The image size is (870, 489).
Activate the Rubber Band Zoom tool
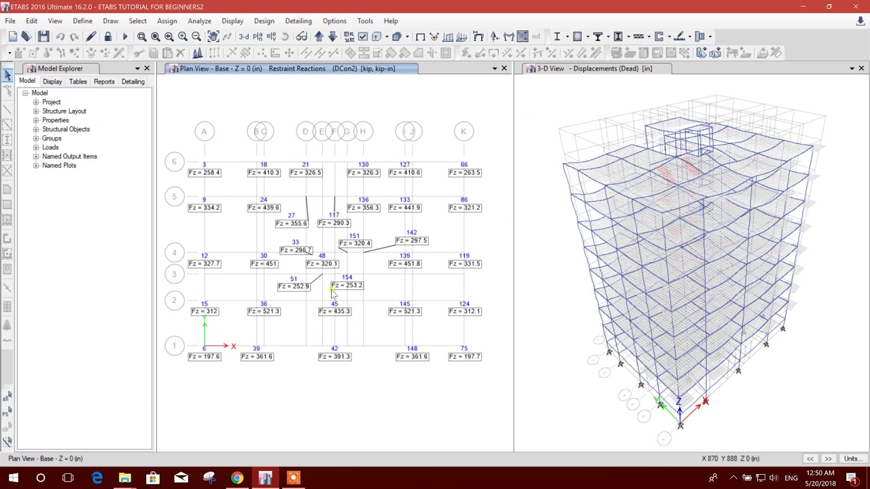(143, 36)
